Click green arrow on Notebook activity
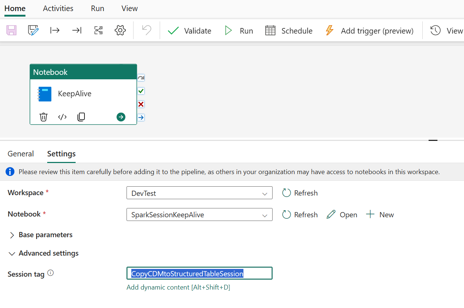Viewport: 464px width, 308px height. 121,117
